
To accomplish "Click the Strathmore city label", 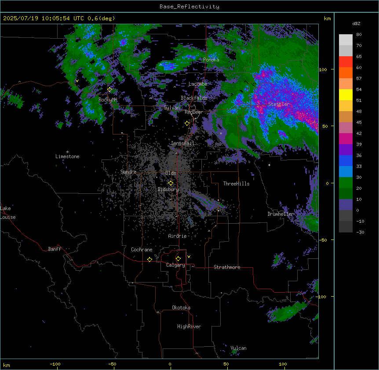I will 227,267.
